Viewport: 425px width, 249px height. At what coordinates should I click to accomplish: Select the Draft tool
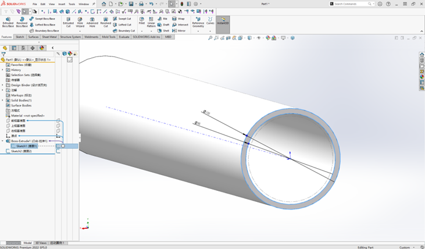coord(163,24)
